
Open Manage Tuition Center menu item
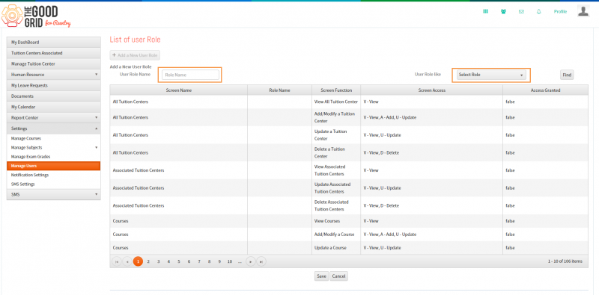tap(53, 64)
